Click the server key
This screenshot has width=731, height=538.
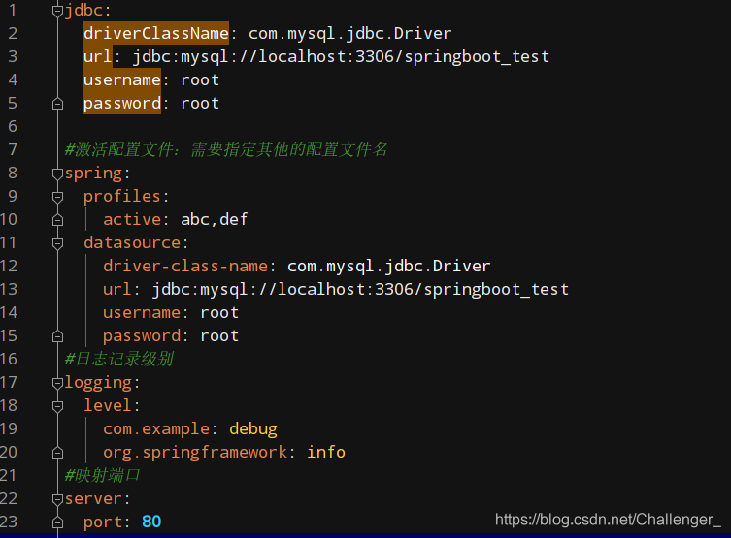tap(93, 499)
